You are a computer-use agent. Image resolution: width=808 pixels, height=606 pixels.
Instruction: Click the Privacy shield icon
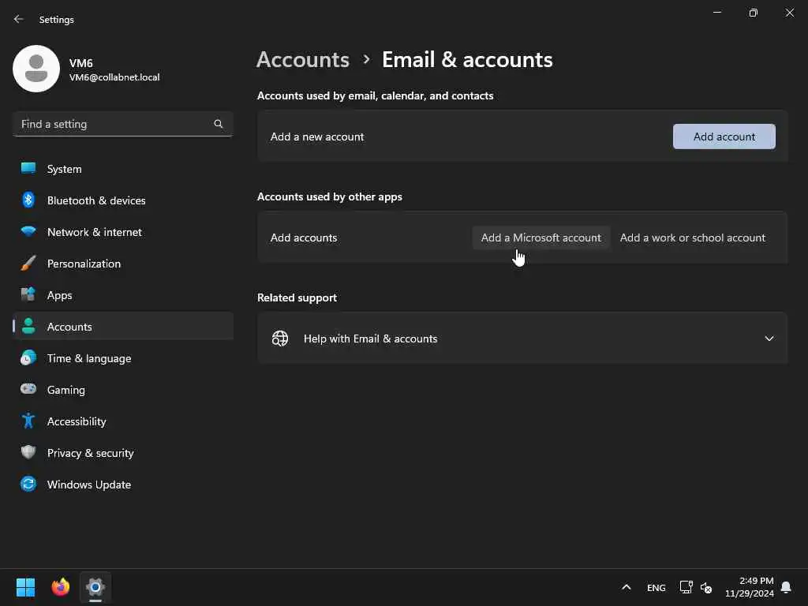pos(28,452)
